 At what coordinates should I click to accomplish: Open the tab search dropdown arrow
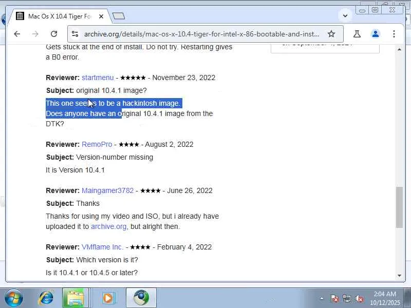345,16
